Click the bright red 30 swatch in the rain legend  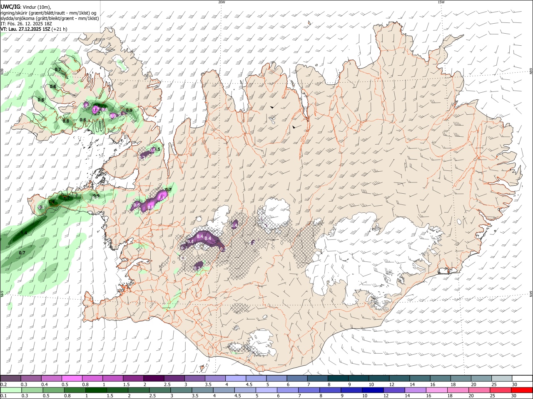click(x=522, y=390)
